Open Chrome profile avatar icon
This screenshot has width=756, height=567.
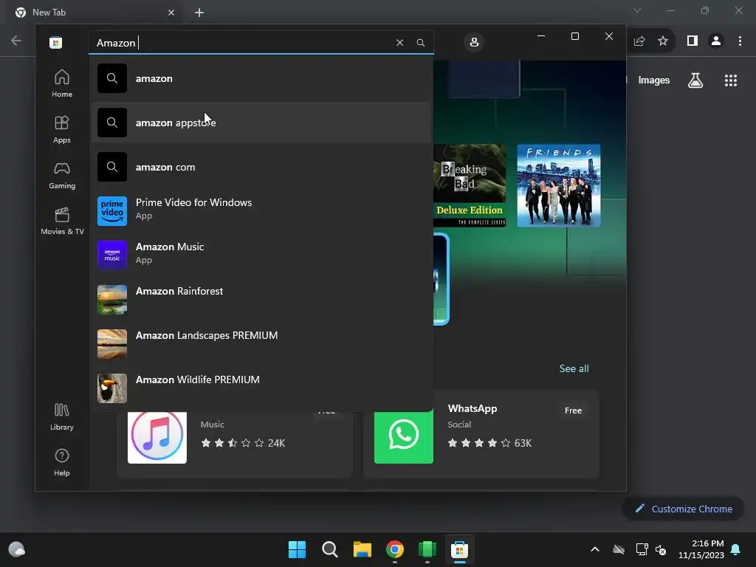click(716, 41)
